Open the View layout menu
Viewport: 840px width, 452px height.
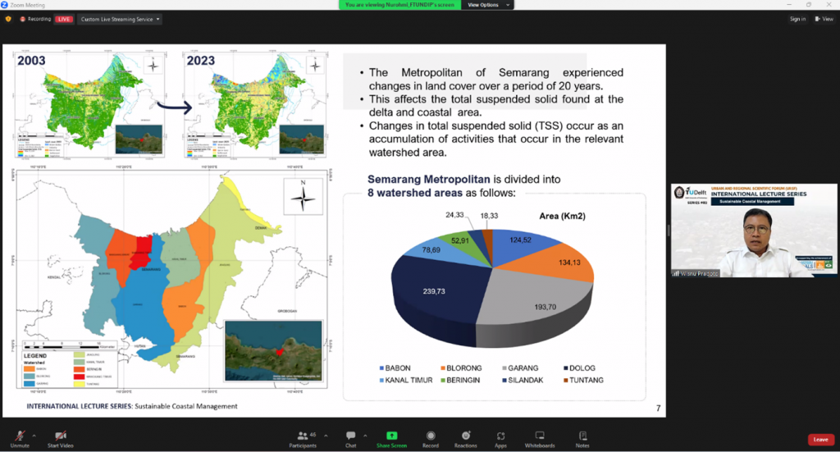(824, 19)
